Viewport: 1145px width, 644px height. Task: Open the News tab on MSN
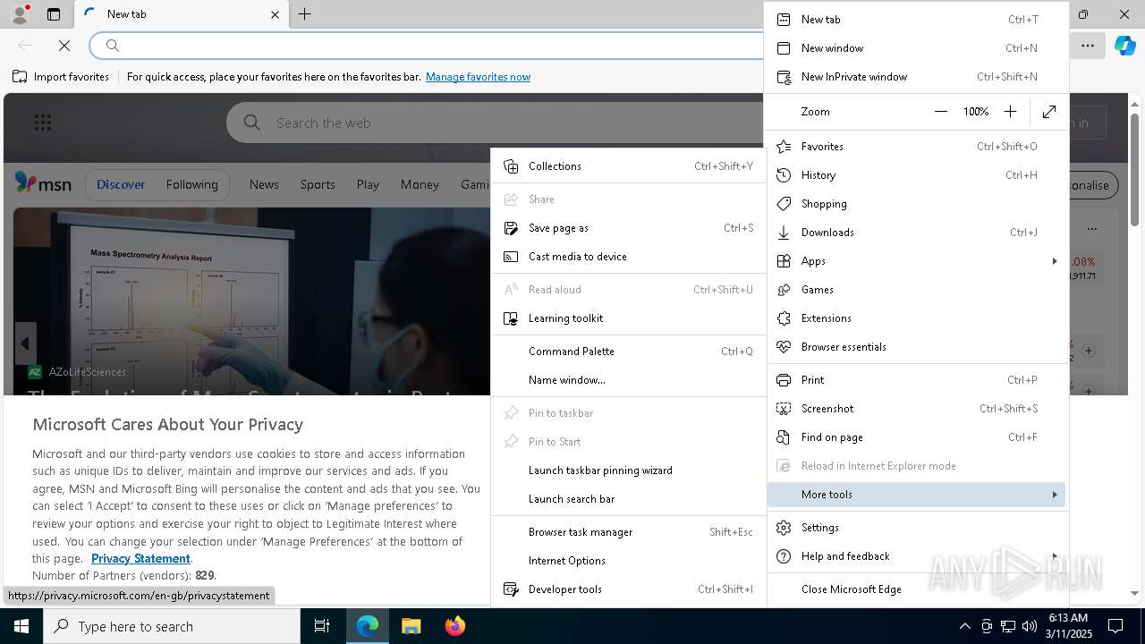264,184
